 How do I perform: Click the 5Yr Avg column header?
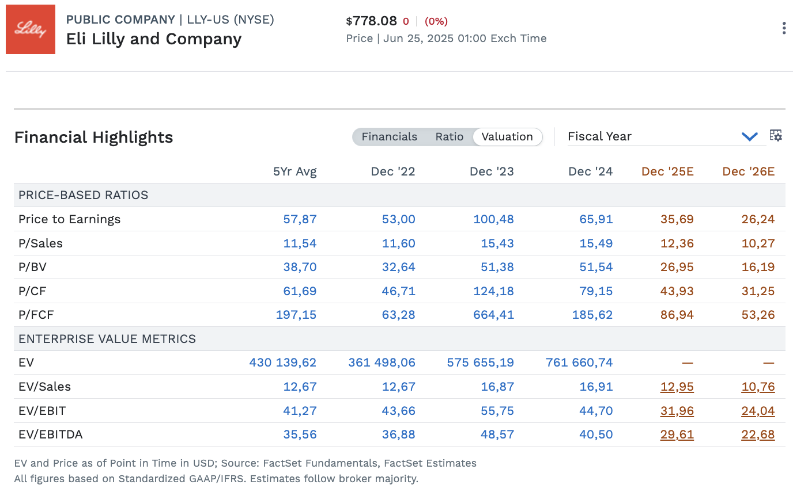pos(295,171)
